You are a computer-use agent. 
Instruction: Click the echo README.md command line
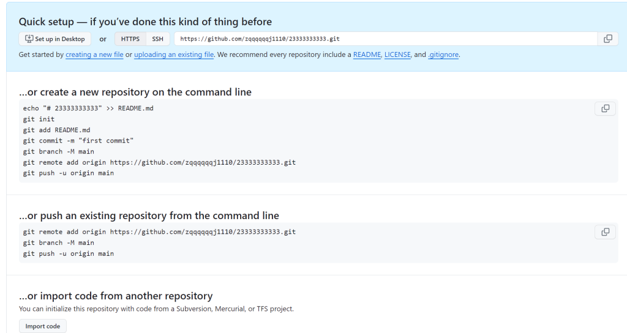(x=88, y=108)
